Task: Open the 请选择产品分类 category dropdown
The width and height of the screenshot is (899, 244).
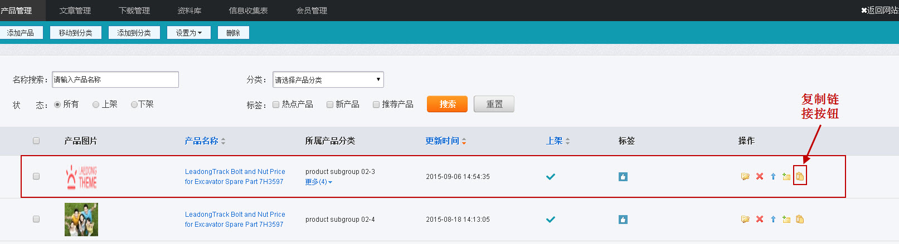Action: 328,79
